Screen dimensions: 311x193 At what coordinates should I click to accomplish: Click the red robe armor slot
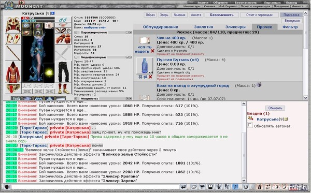(x=13, y=72)
